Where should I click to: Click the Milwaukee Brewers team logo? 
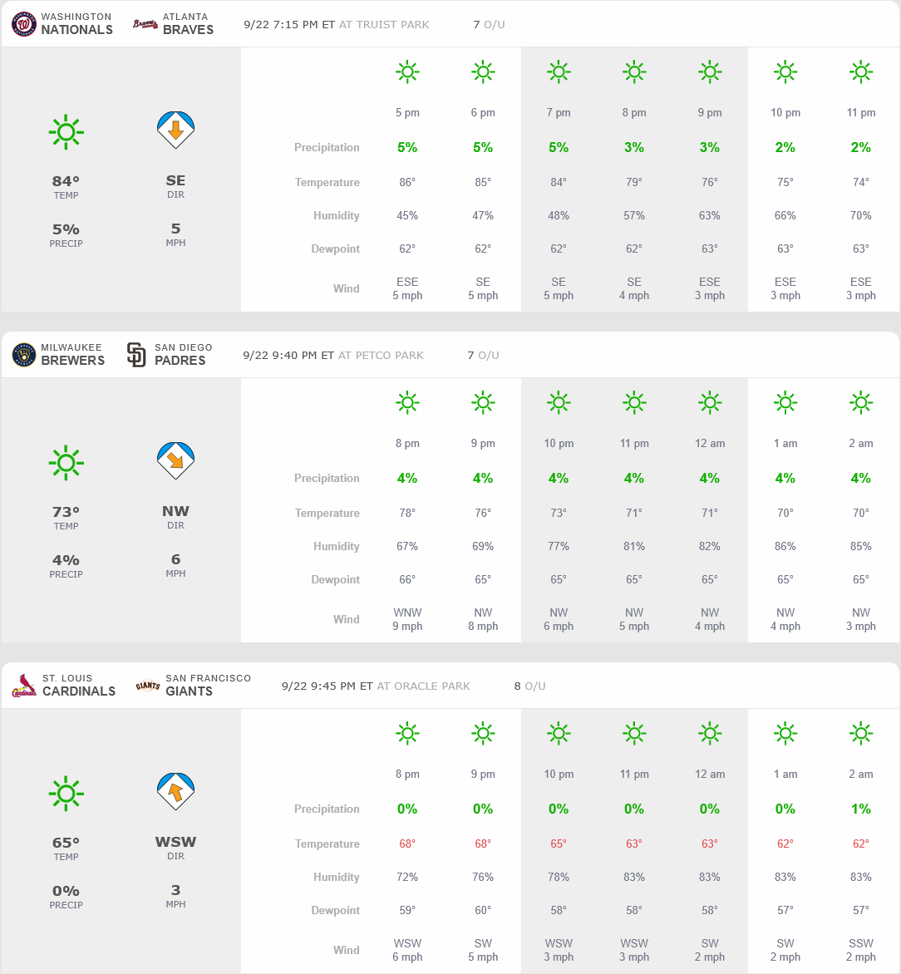click(x=23, y=355)
